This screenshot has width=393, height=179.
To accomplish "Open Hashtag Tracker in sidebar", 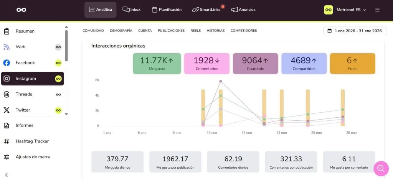I will point(32,141).
